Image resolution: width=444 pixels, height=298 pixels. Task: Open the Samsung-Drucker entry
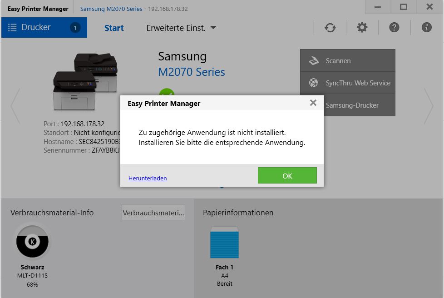[x=360, y=105]
